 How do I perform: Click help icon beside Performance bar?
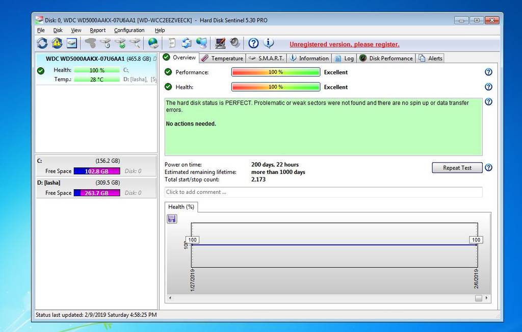488,72
